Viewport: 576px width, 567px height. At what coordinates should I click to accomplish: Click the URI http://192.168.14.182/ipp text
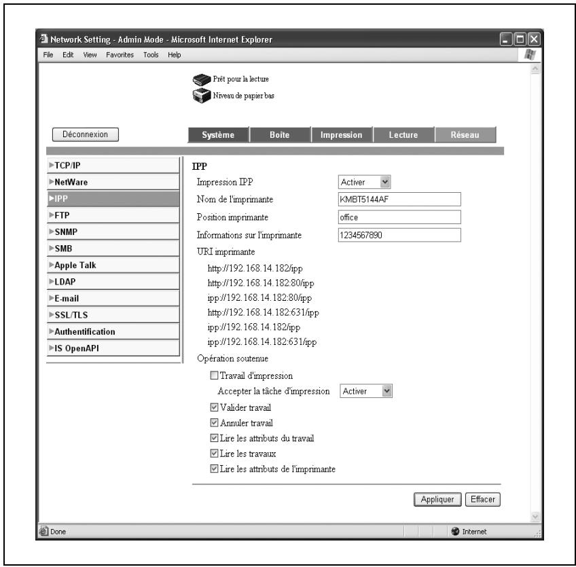(255, 268)
